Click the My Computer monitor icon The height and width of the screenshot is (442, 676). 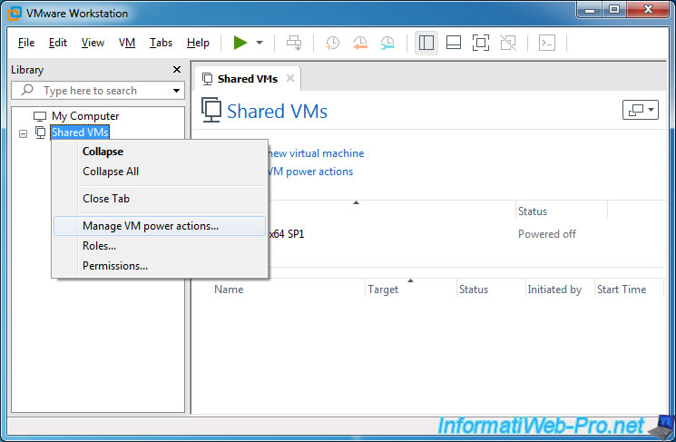pyautogui.click(x=40, y=116)
